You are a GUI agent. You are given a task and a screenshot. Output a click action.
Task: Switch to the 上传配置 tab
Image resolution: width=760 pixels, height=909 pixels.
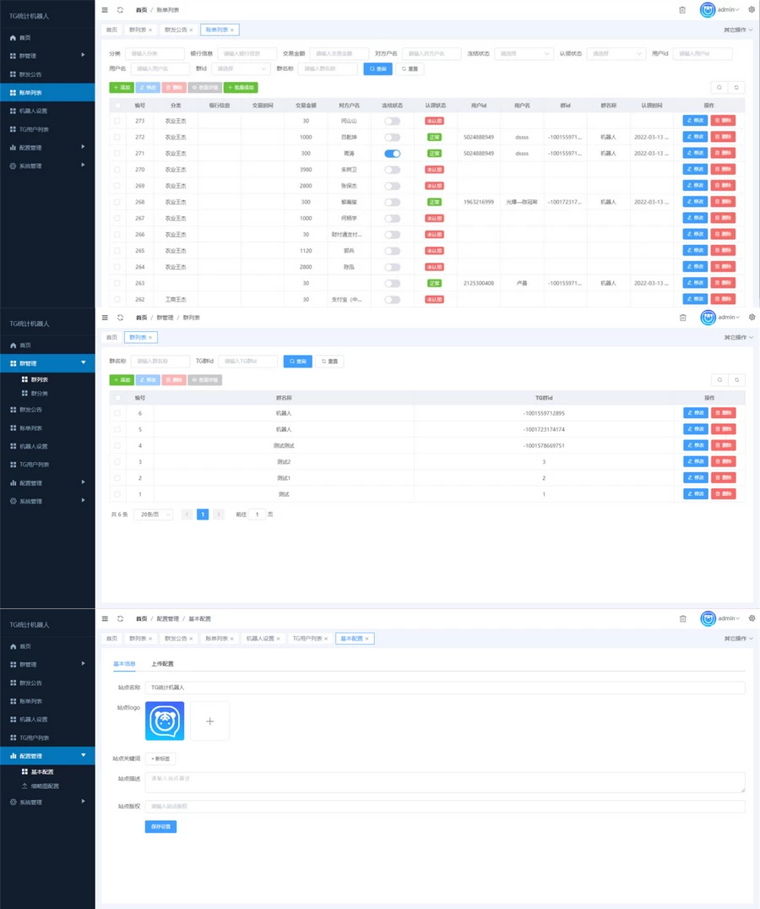click(162, 664)
